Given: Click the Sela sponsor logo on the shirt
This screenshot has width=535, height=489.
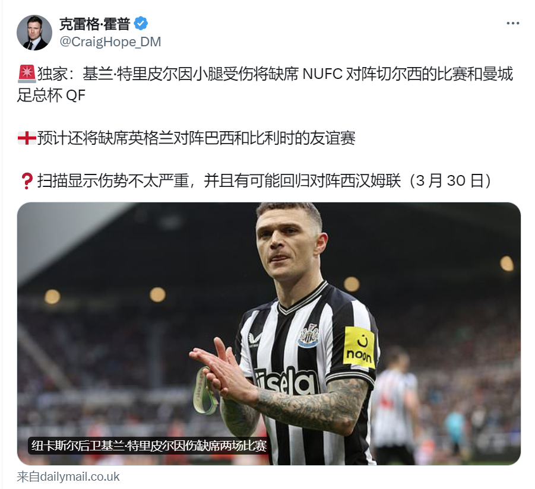Looking at the screenshot, I should 285,381.
